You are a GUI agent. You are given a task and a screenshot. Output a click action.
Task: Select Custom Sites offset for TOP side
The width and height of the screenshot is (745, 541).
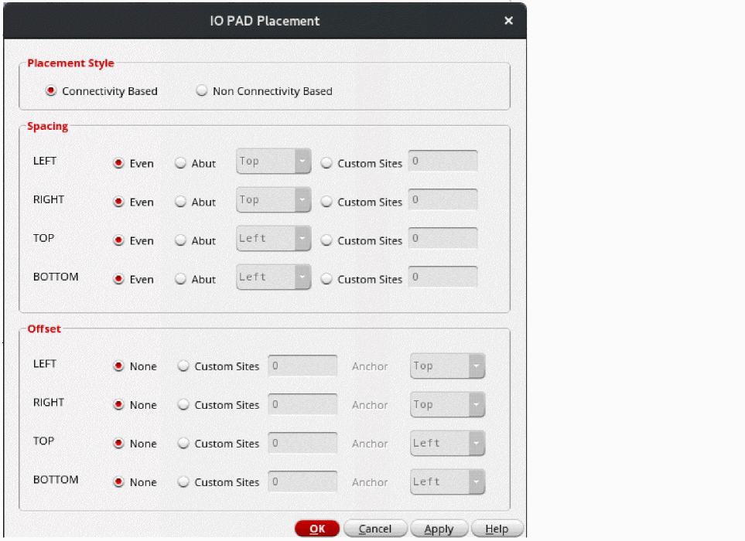tap(183, 444)
